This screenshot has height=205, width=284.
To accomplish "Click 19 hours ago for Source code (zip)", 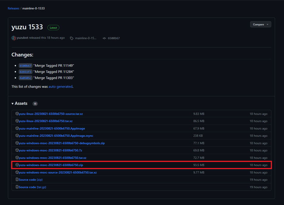I will tap(259, 180).
